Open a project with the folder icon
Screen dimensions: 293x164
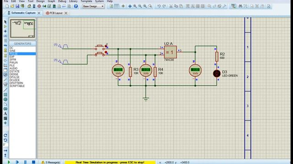pyautogui.click(x=12, y=6)
